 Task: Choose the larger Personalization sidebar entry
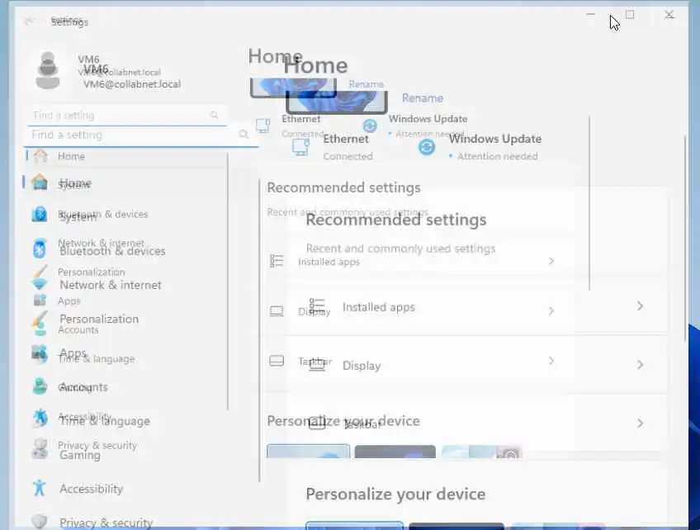click(99, 319)
